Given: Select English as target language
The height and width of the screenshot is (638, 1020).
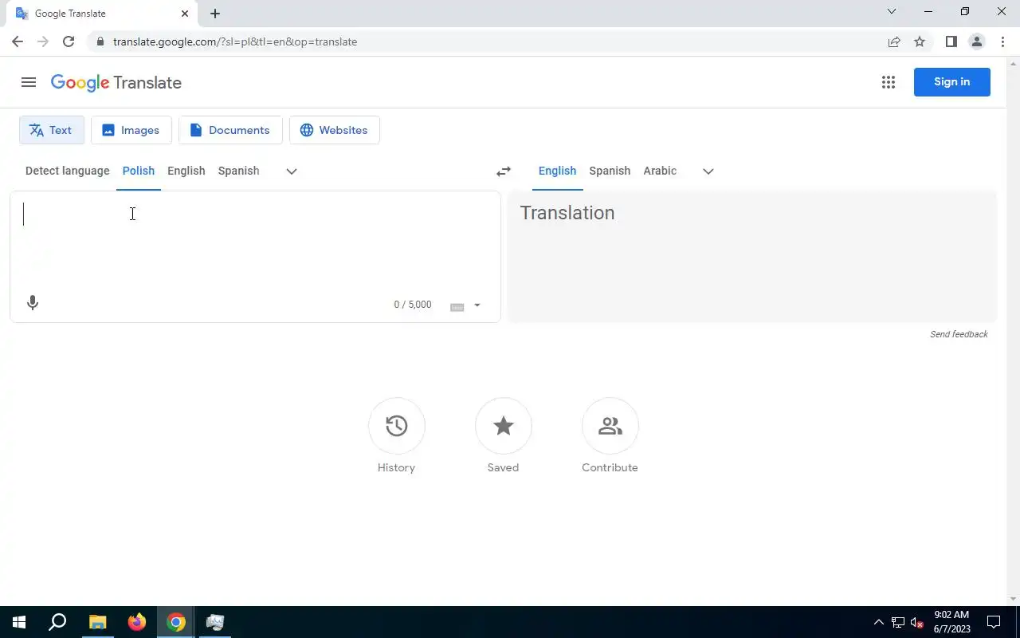Looking at the screenshot, I should pos(557,171).
